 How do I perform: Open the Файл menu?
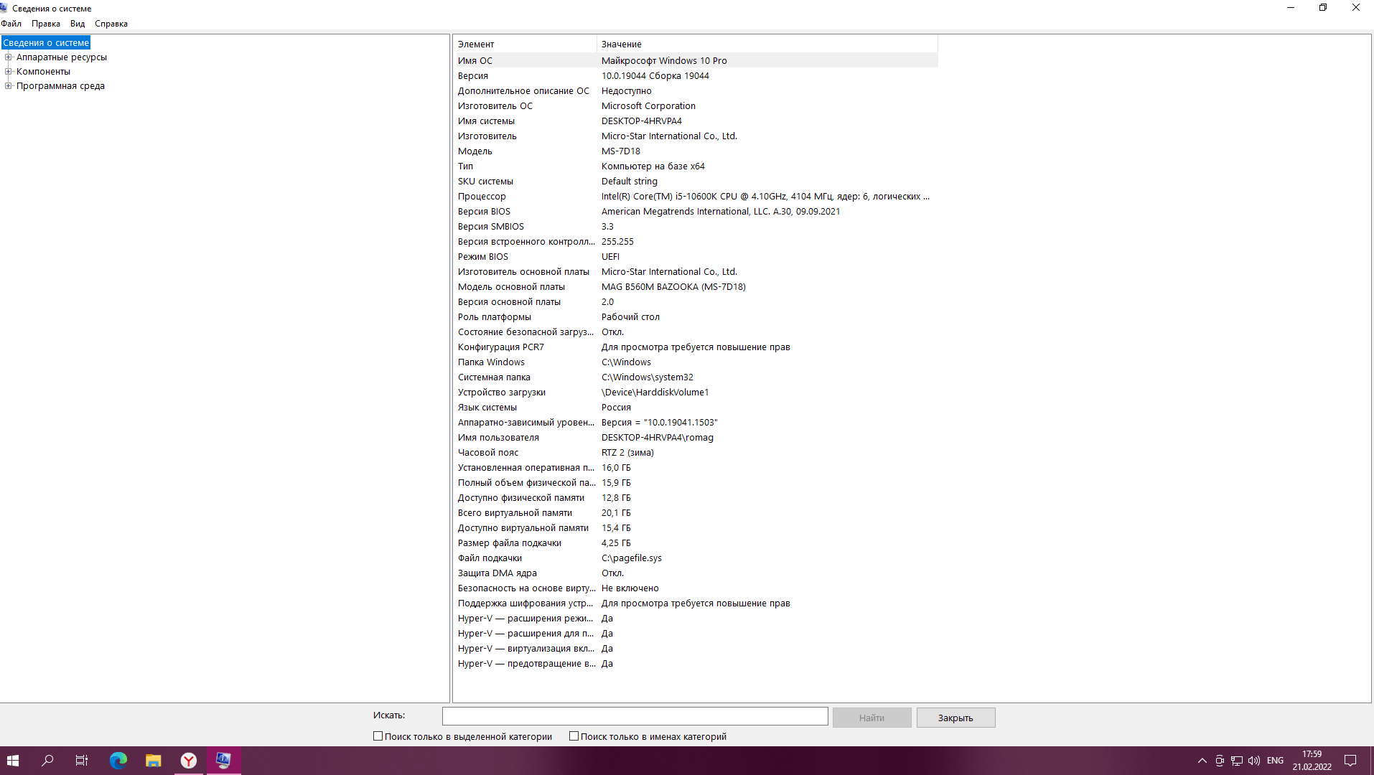[11, 24]
